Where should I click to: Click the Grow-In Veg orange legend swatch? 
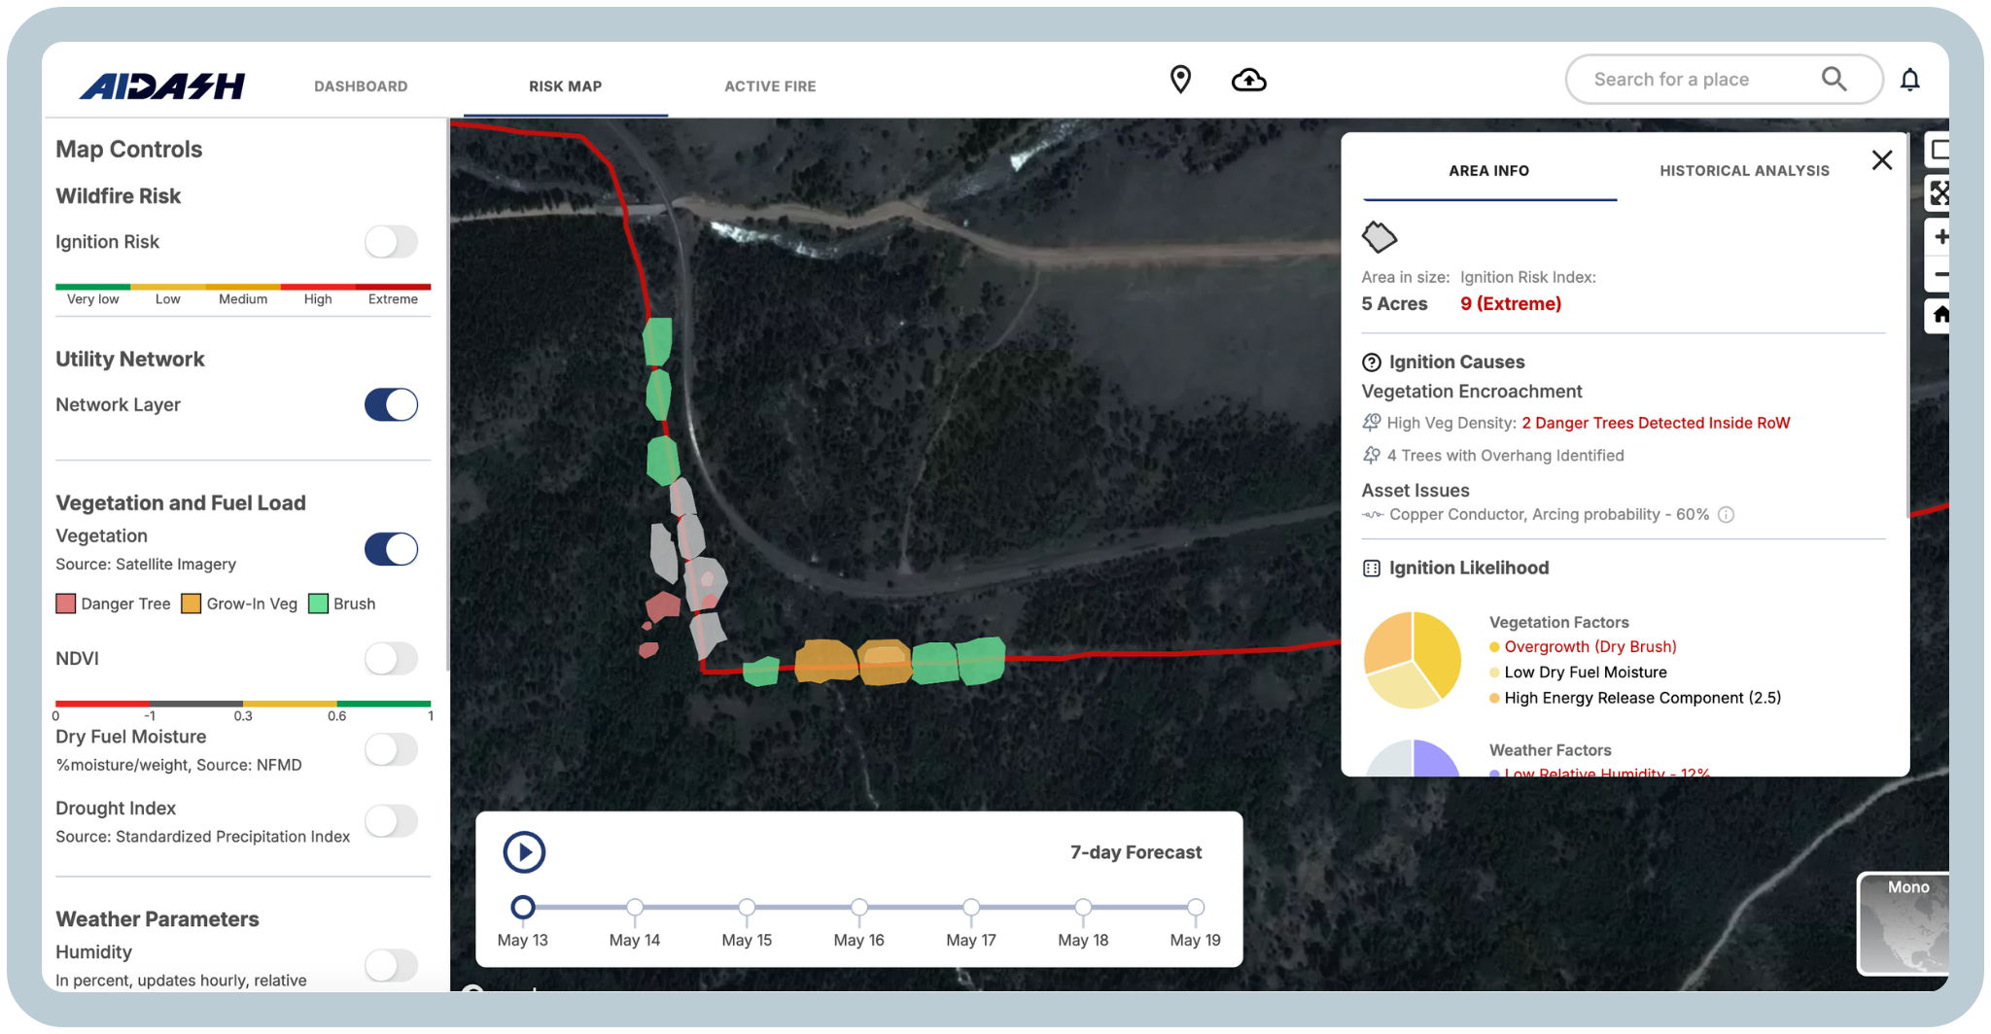point(192,604)
